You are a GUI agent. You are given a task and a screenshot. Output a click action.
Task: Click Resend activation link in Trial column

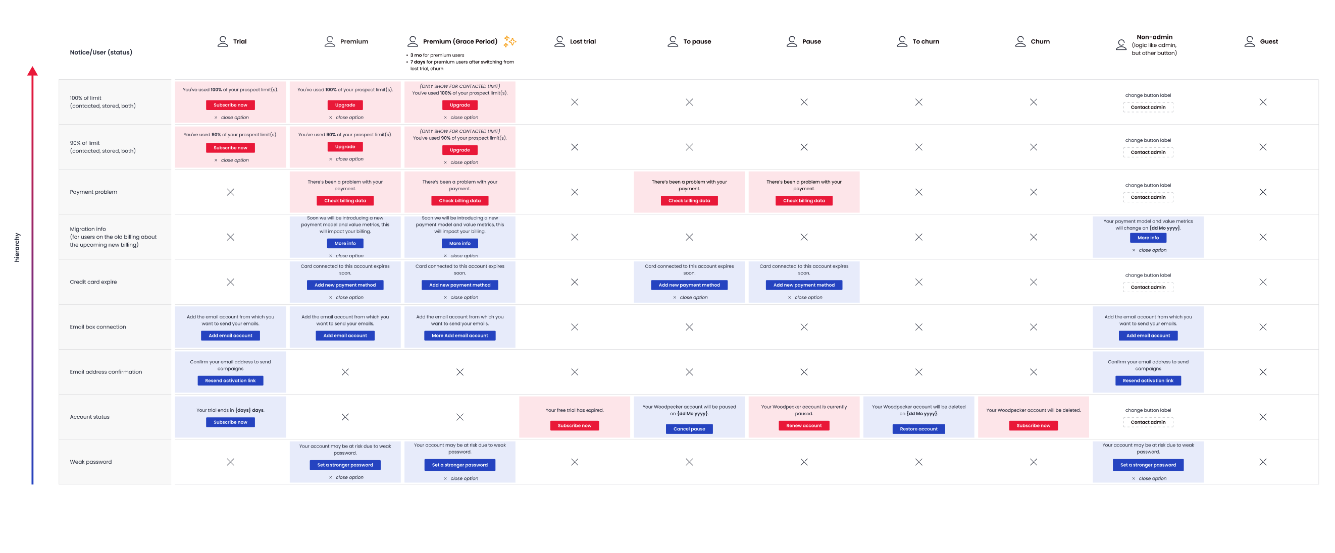point(231,381)
